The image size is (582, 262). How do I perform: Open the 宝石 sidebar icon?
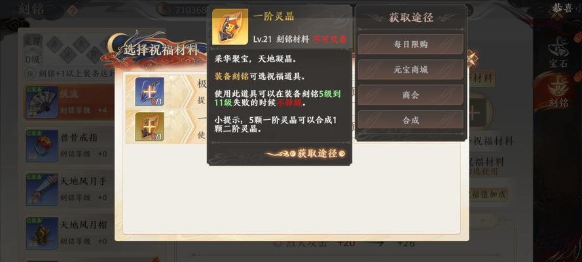click(558, 52)
